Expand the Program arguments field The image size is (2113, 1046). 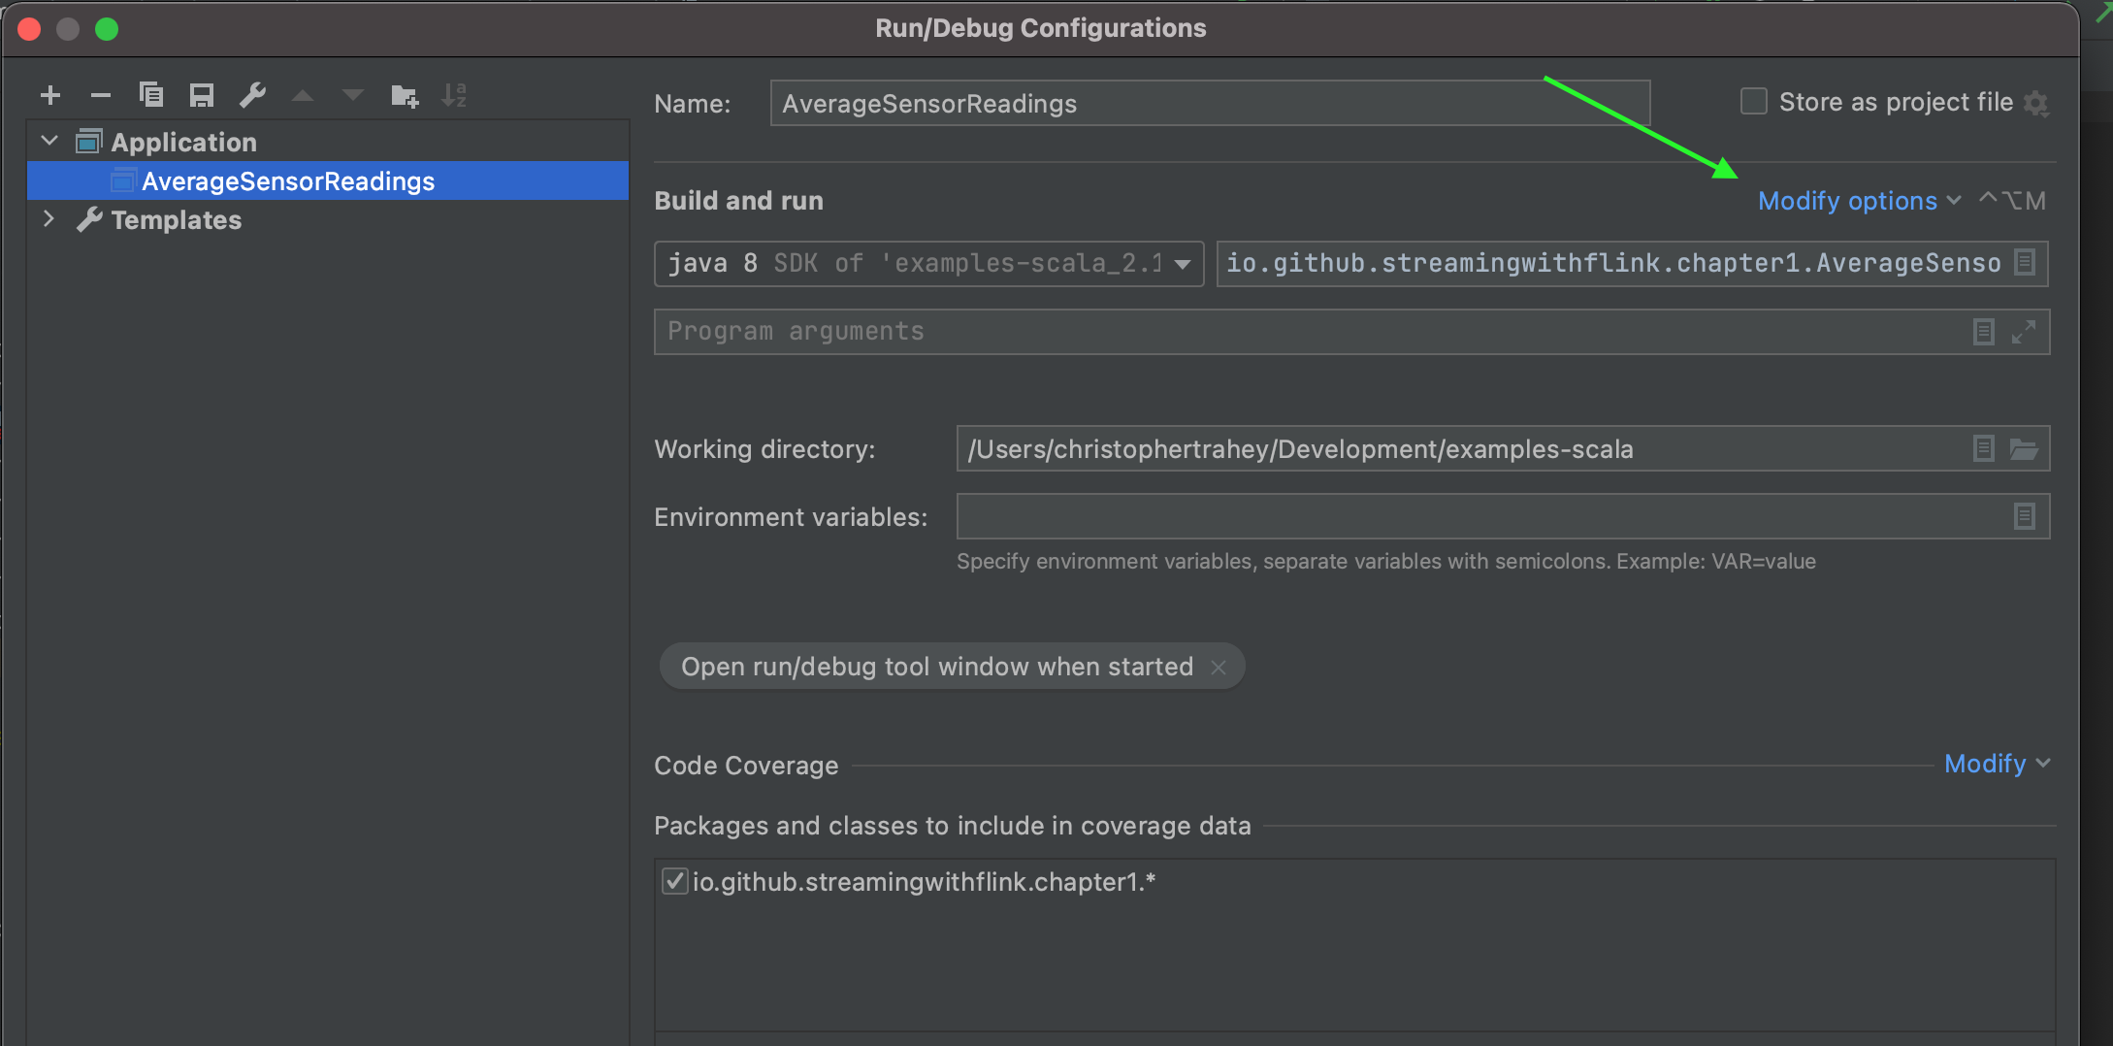2024,332
